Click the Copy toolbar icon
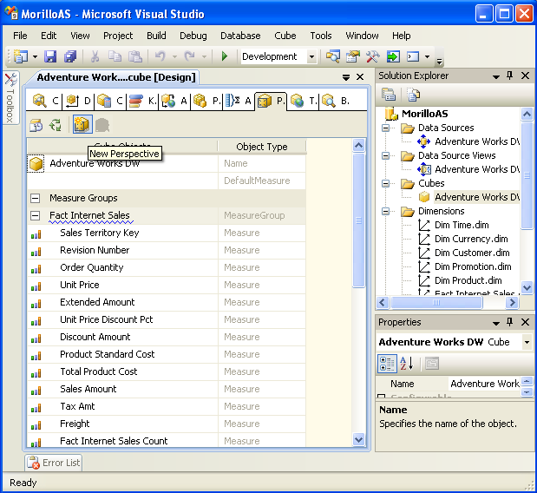Screen dimensions: 537x493 tap(115, 56)
